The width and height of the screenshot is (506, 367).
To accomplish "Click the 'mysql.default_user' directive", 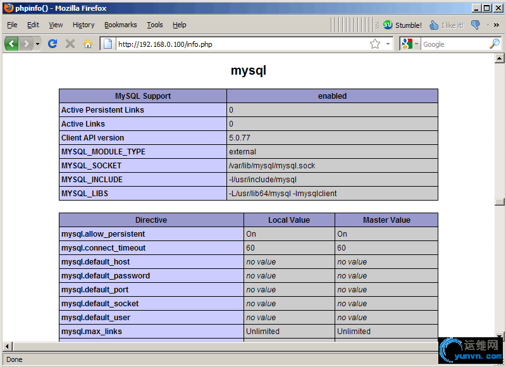I will click(96, 317).
